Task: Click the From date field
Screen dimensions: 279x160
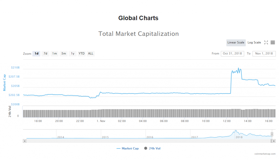Action: 232,54
